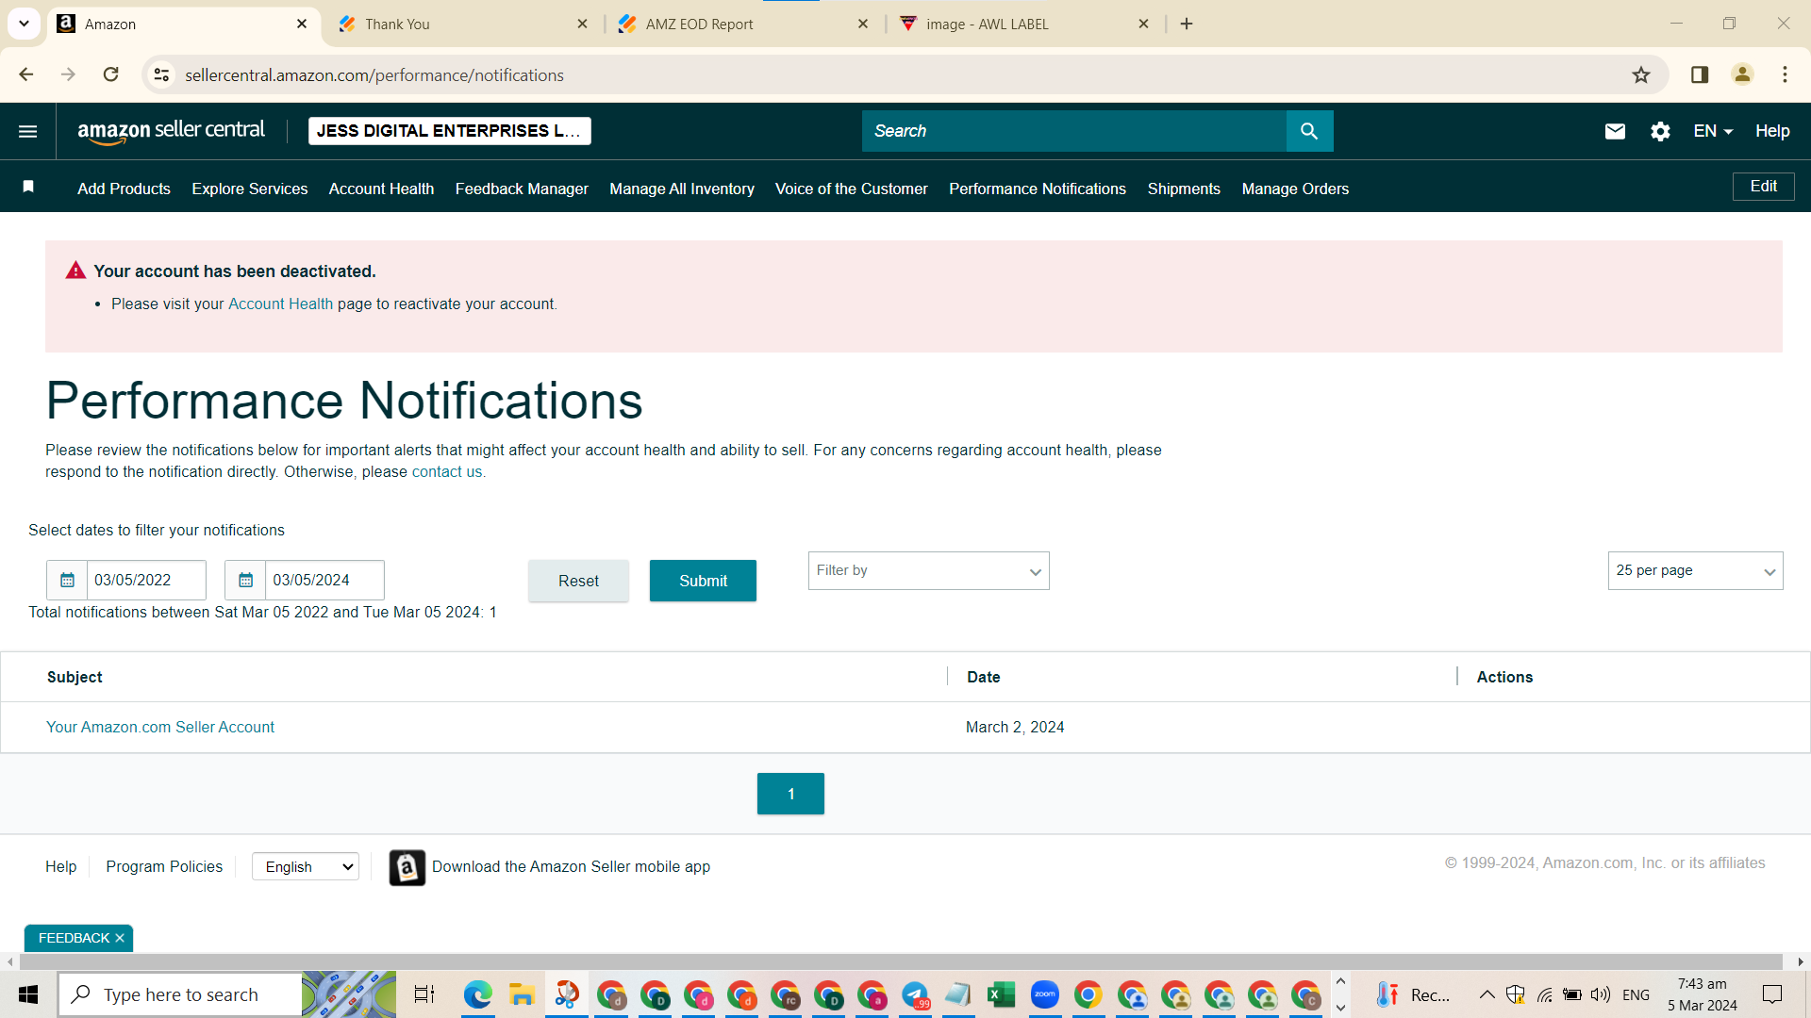
Task: Close the FEEDBACK tab widget
Action: [120, 938]
